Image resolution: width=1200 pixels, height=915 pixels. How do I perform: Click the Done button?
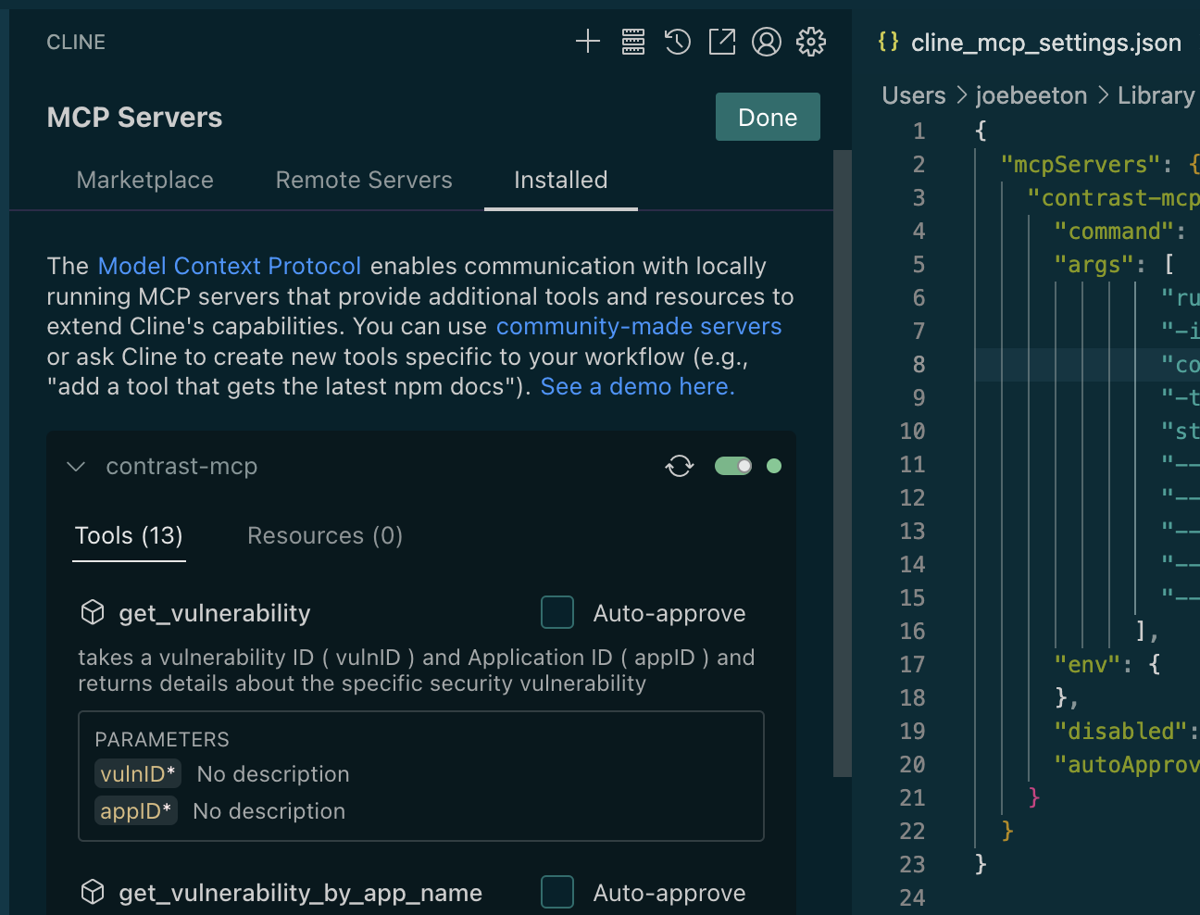point(768,117)
